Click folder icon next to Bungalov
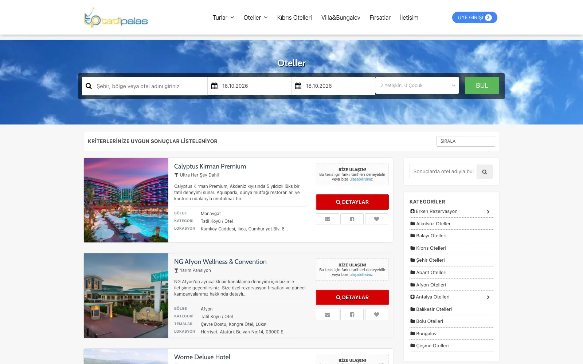The width and height of the screenshot is (583, 364). pos(412,333)
